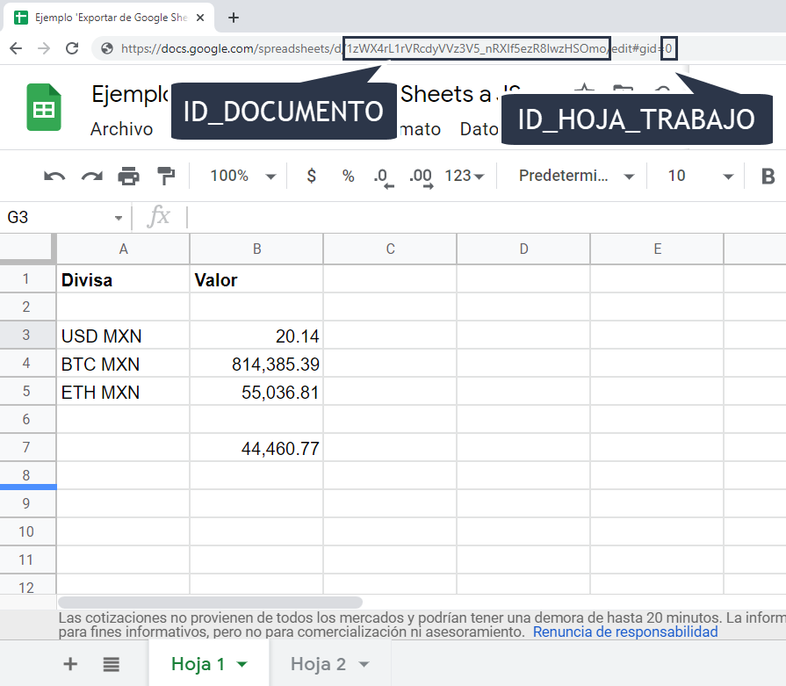The width and height of the screenshot is (786, 686).
Task: Reload the page with refresh icon
Action: tap(72, 48)
